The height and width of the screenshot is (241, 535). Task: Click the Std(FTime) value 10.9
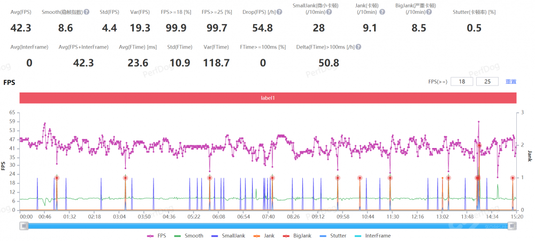(180, 63)
